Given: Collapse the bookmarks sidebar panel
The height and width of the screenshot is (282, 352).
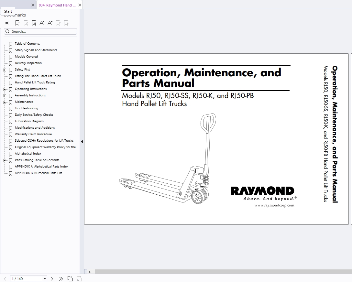Looking at the screenshot, I should (x=82, y=141).
